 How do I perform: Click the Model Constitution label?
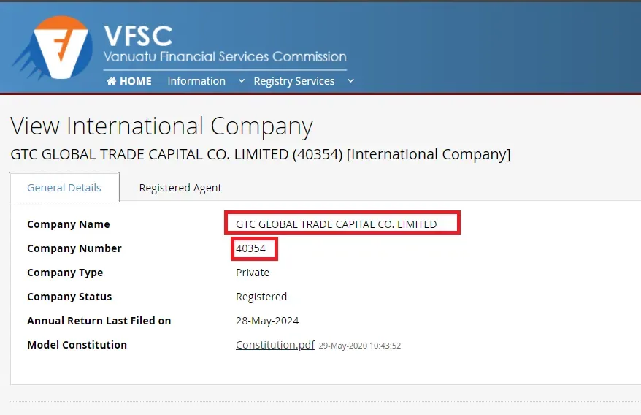[77, 345]
